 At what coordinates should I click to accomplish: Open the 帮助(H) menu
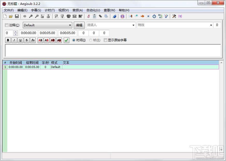point(124,10)
